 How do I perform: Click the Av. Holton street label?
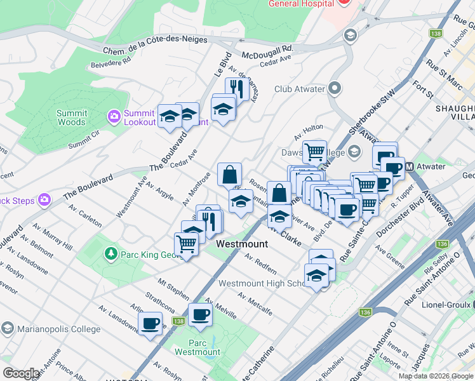pos(309,132)
